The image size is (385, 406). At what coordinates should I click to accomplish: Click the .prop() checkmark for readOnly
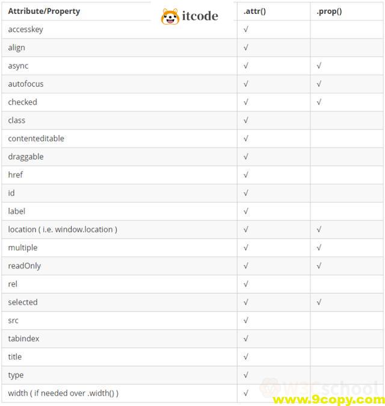[x=319, y=266]
